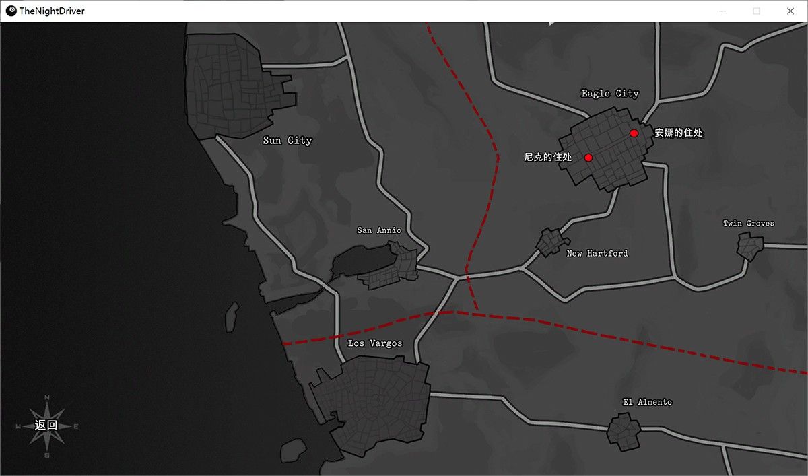808x476 pixels.
Task: Click the Sun City name label
Action: [x=288, y=141]
